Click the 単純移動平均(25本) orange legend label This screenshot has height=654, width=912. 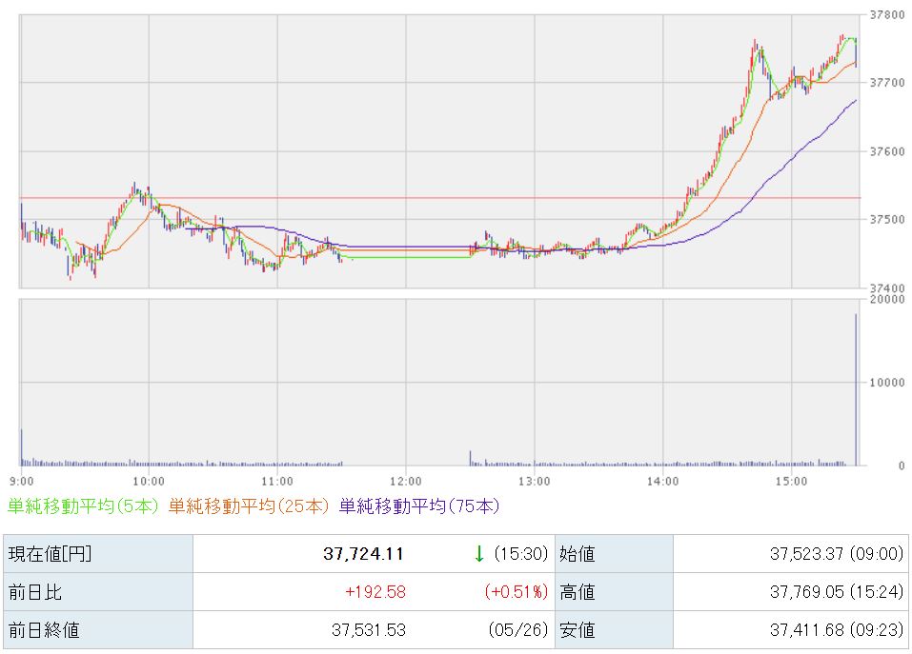249,506
